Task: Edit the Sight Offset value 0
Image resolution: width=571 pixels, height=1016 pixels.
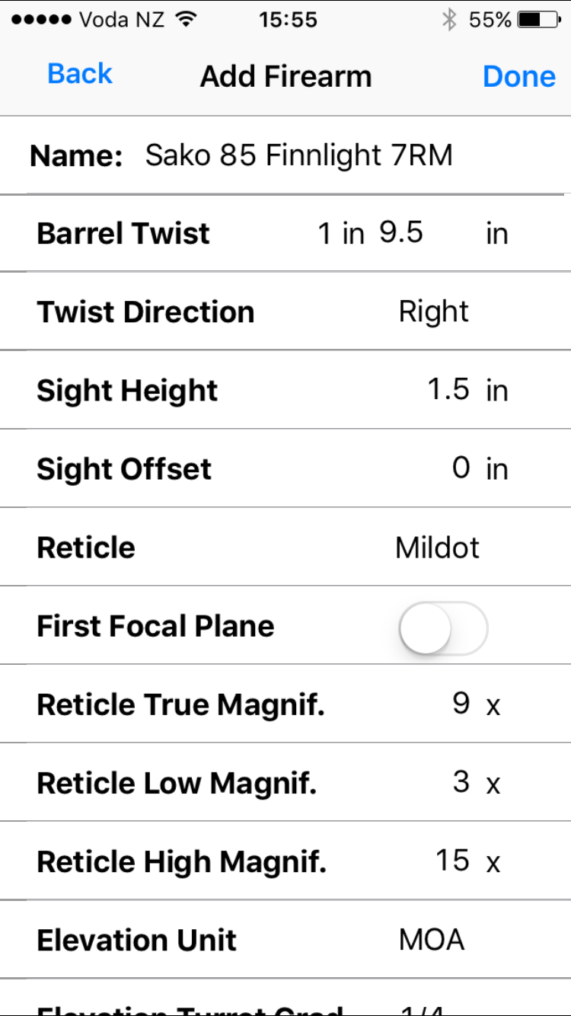Action: point(461,468)
